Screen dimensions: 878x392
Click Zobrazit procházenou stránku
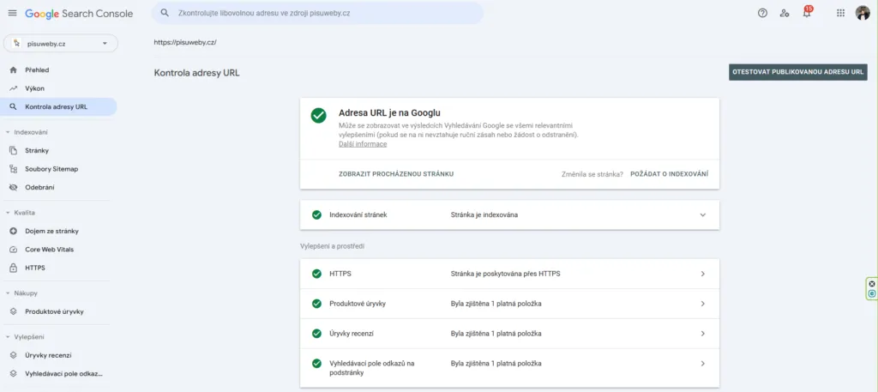[396, 174]
